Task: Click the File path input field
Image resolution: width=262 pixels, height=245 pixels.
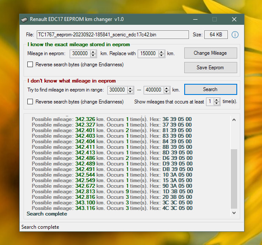Action: click(x=112, y=35)
